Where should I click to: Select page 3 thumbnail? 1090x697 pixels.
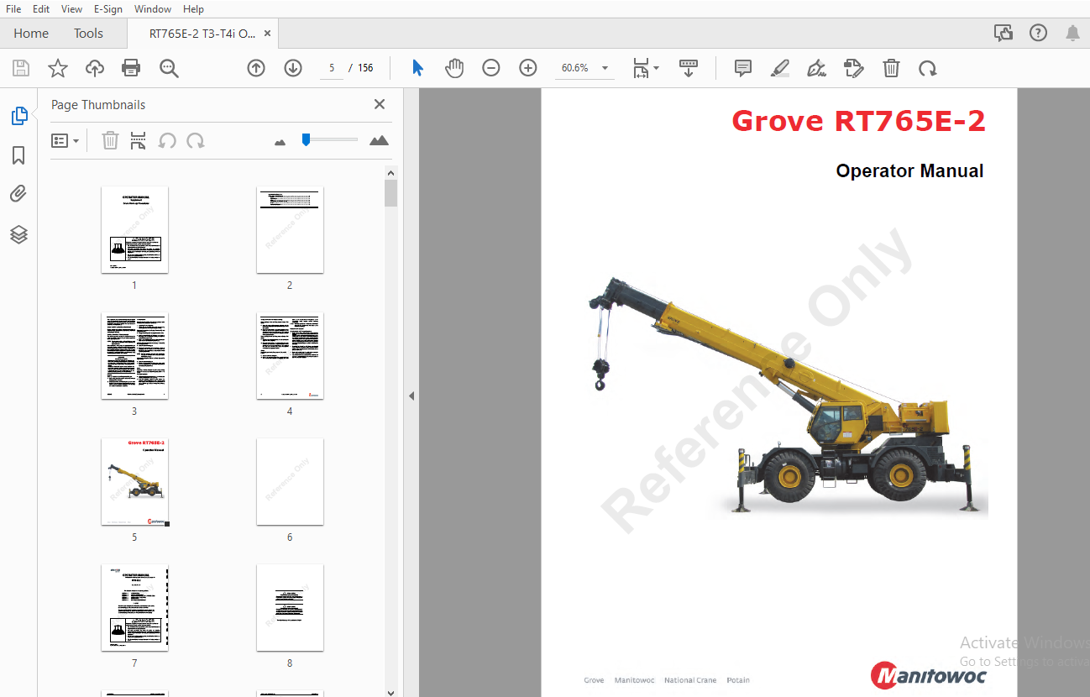click(134, 356)
